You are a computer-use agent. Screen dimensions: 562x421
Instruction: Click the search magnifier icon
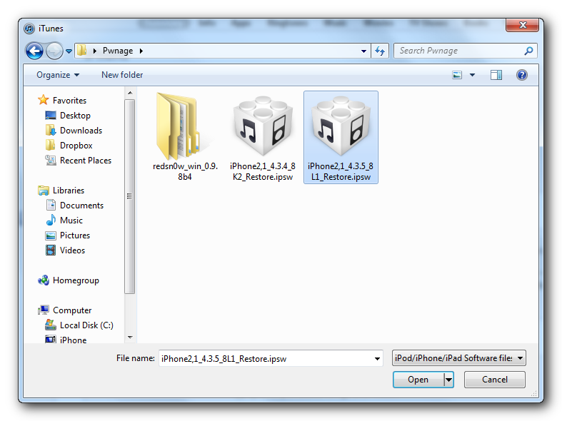[x=528, y=51]
